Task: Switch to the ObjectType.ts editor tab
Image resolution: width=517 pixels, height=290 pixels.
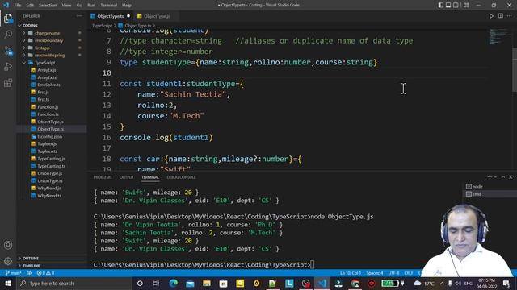Action: (x=111, y=16)
